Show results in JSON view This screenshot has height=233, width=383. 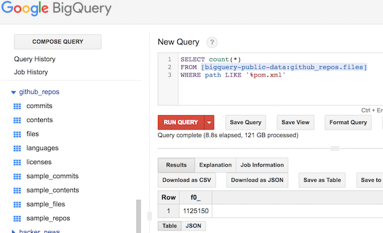click(x=193, y=226)
